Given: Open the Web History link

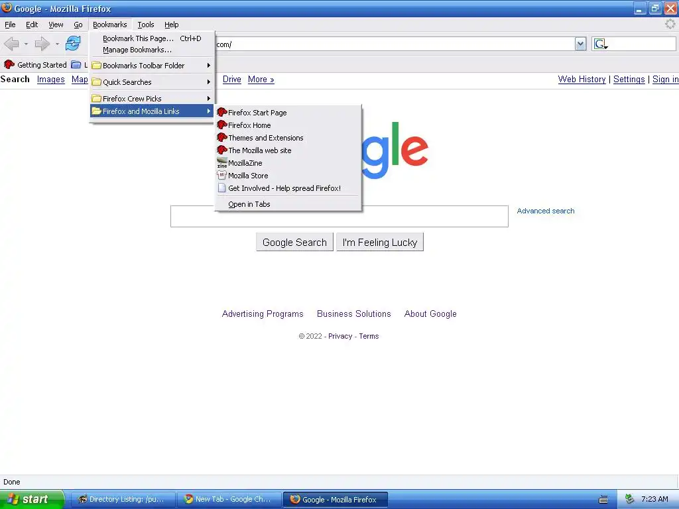Looking at the screenshot, I should (x=582, y=80).
